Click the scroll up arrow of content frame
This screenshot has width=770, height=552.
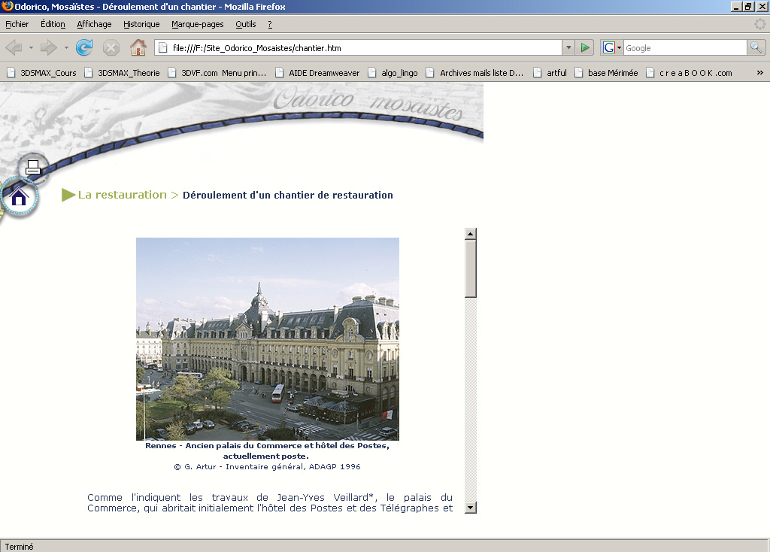click(x=471, y=234)
